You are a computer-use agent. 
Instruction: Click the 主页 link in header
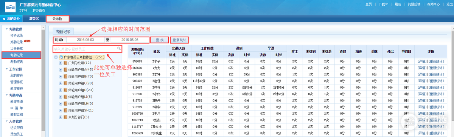click(368, 5)
